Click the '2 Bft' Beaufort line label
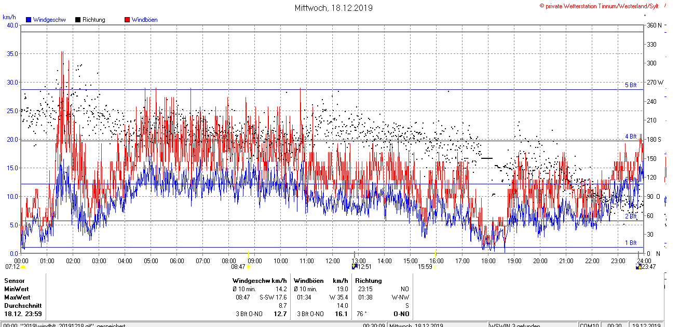680x327 pixels. 631,216
